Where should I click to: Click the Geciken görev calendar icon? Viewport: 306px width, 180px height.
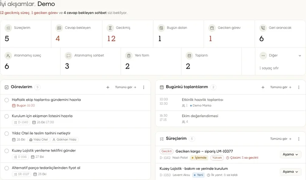[x=212, y=28]
